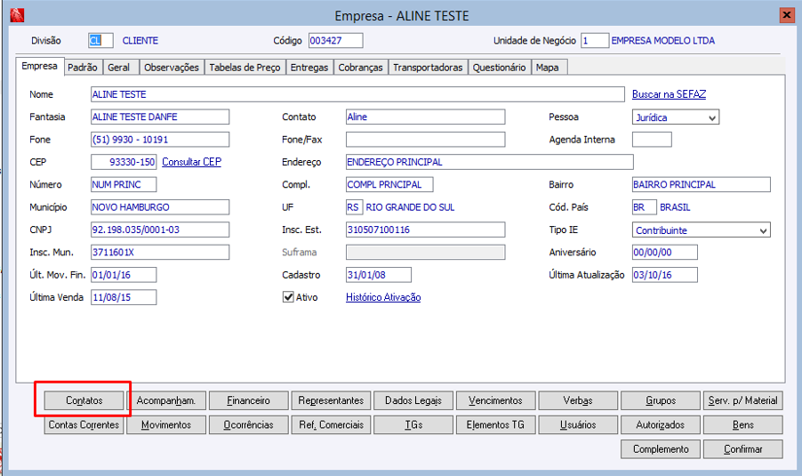Click the Contas Correntes button
The width and height of the screenshot is (802, 476).
(84, 425)
